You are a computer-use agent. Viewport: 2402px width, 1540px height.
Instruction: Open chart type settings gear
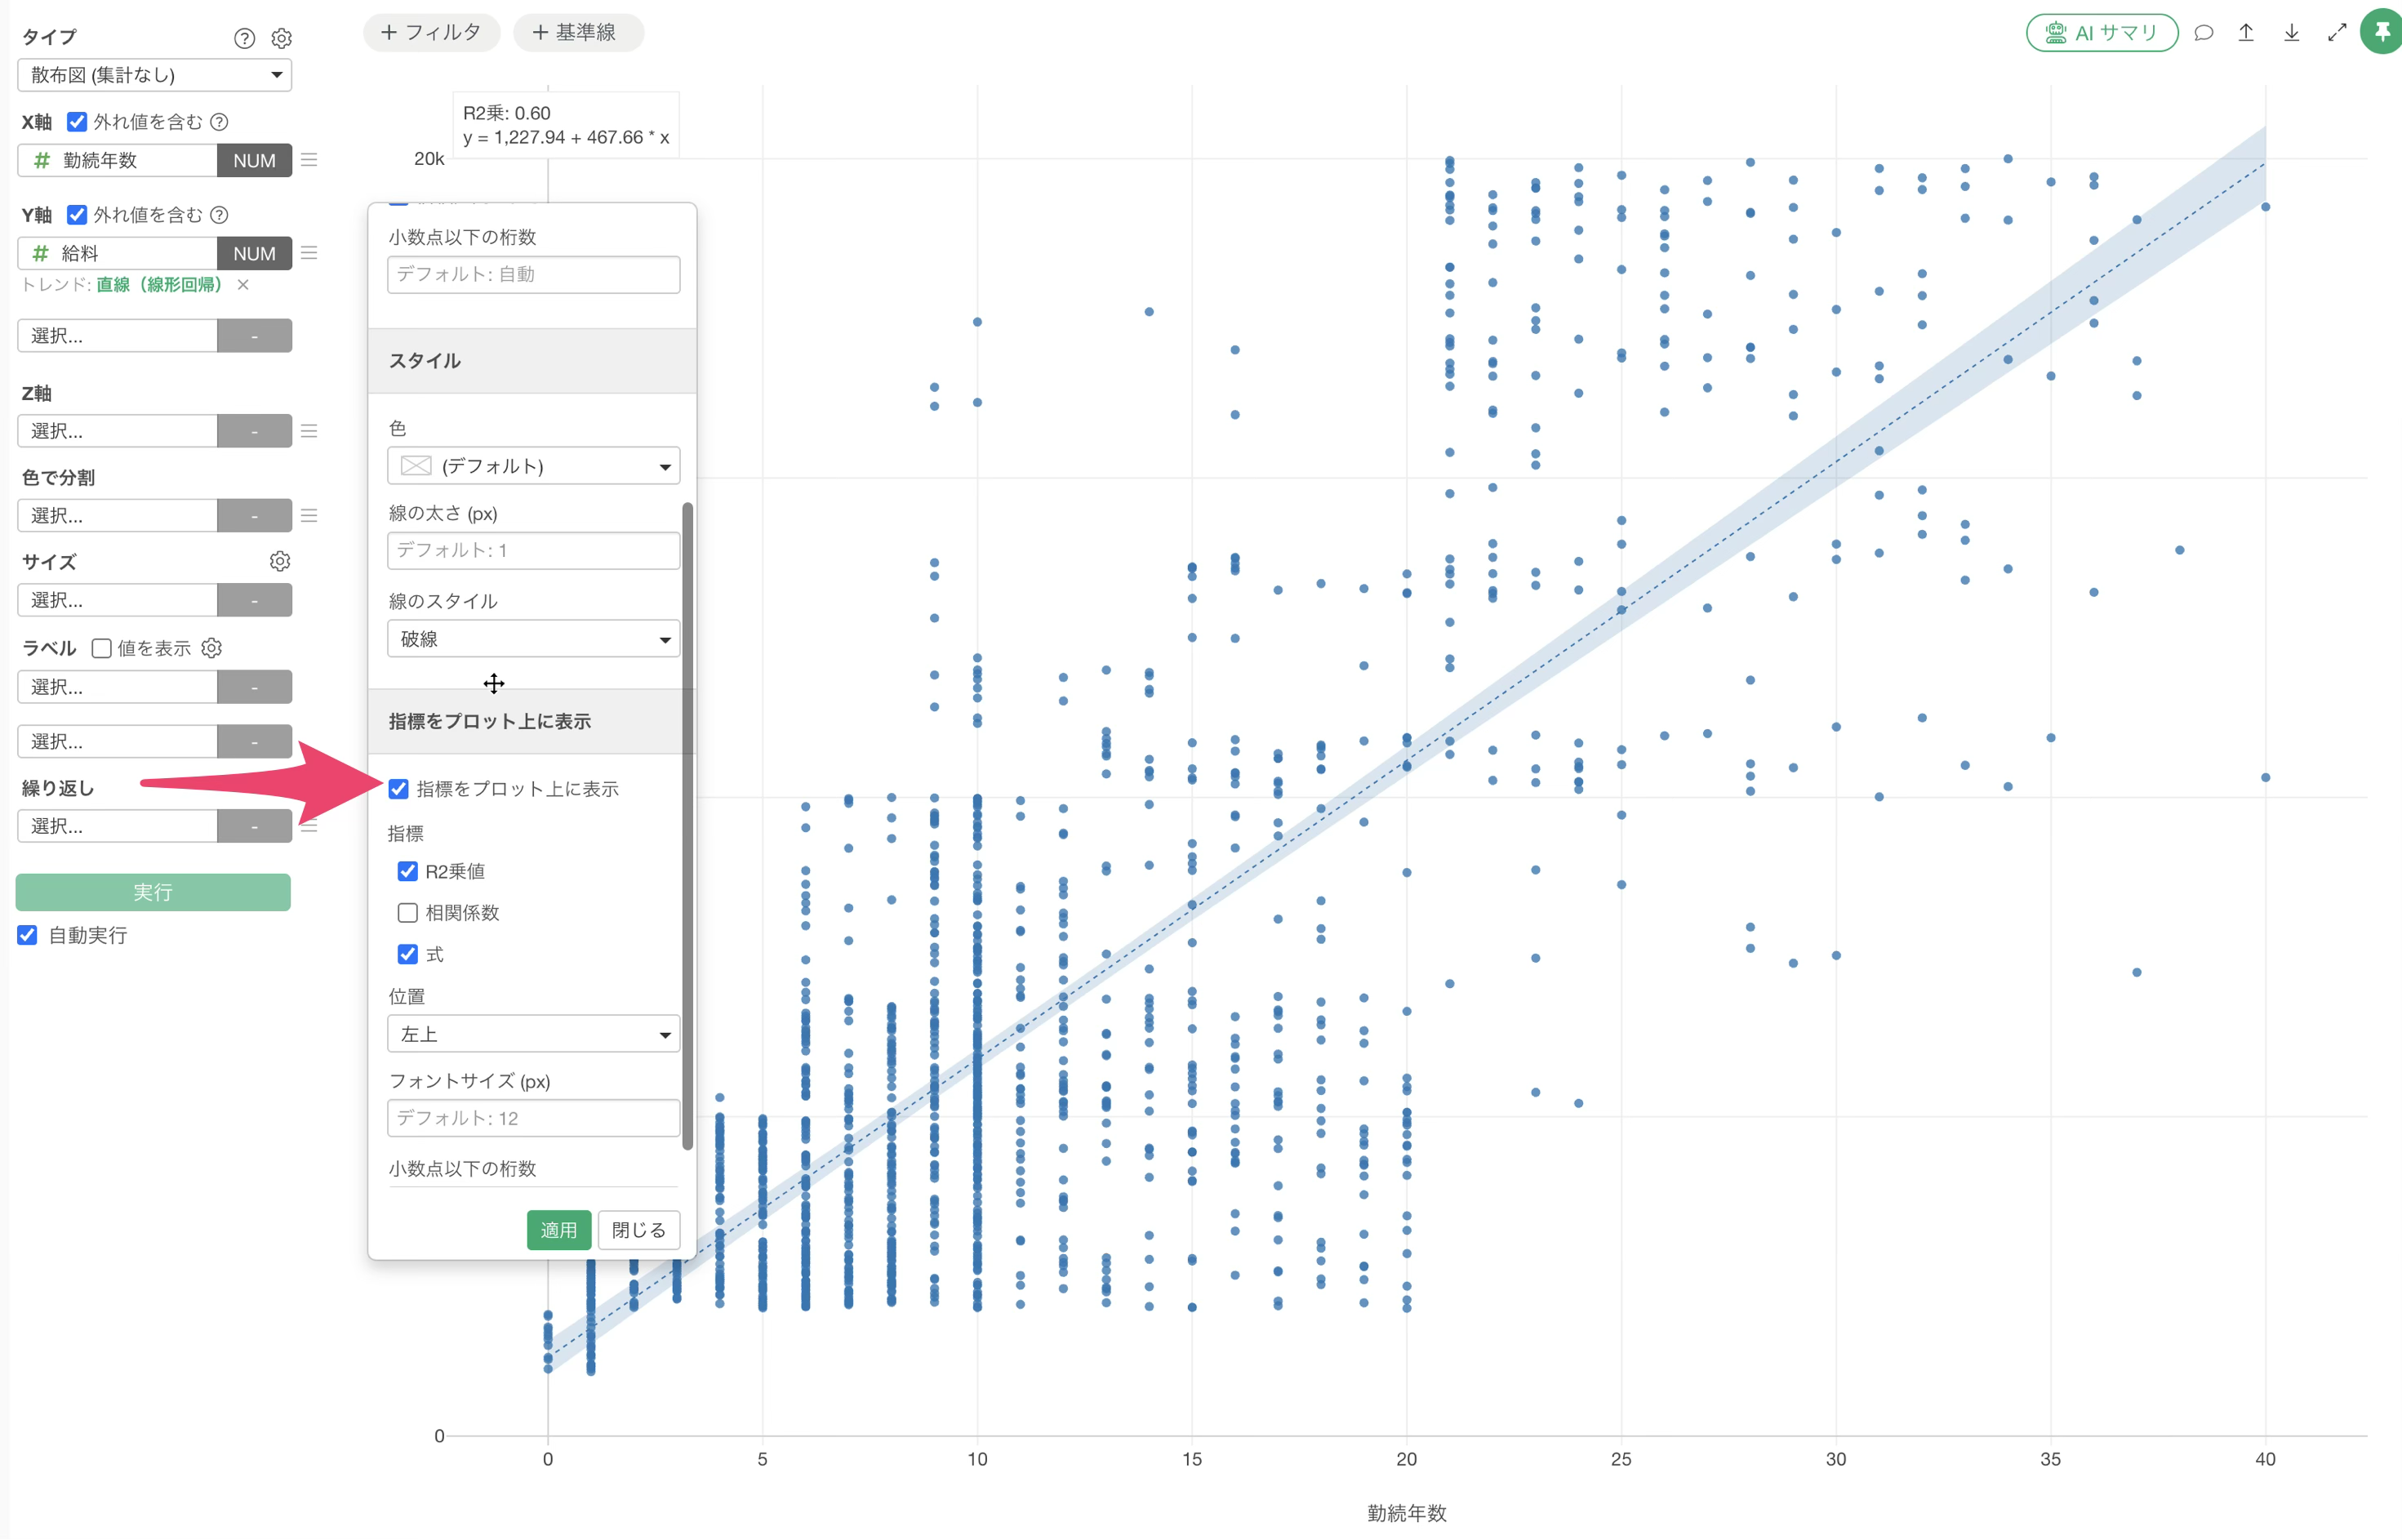pyautogui.click(x=282, y=38)
